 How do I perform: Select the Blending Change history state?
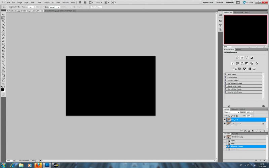pyautogui.click(x=247, y=146)
